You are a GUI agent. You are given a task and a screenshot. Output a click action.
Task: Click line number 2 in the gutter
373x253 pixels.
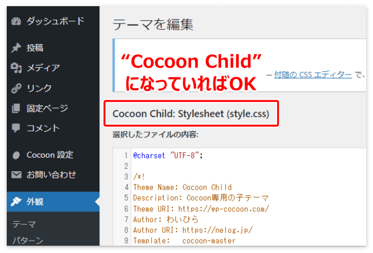(x=126, y=166)
